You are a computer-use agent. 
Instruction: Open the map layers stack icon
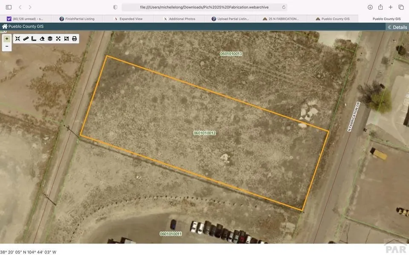click(x=50, y=39)
